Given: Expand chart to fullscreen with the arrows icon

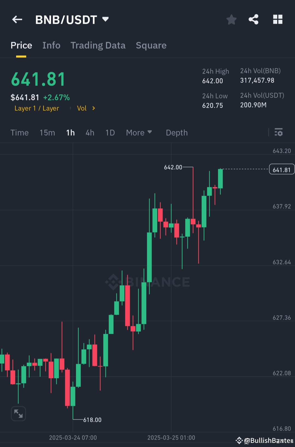Looking at the screenshot, I should (18, 414).
